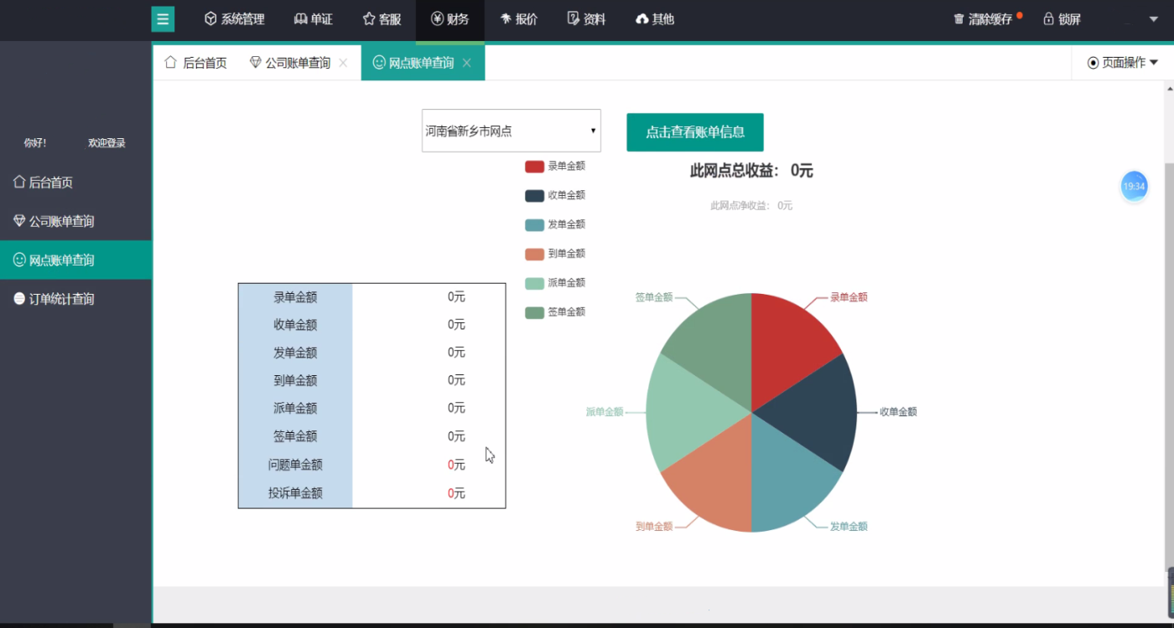Viewport: 1174px width, 628px height.
Task: Toggle the 签单金额 green legend swatch
Action: point(535,312)
